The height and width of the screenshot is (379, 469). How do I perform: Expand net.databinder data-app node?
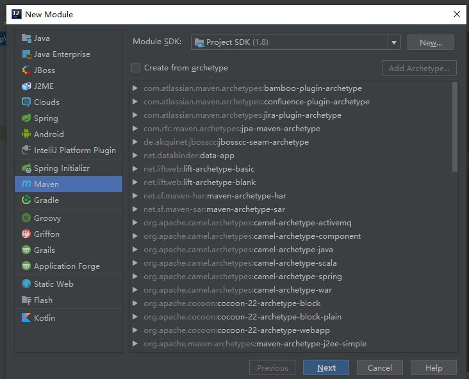(x=135, y=156)
